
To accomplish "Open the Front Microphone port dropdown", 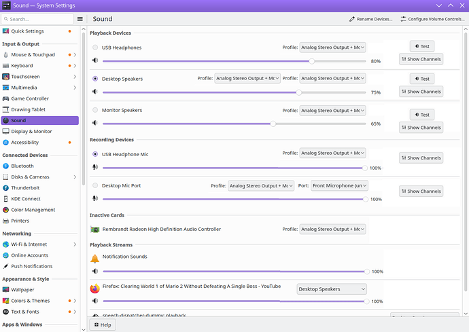I will tap(339, 185).
